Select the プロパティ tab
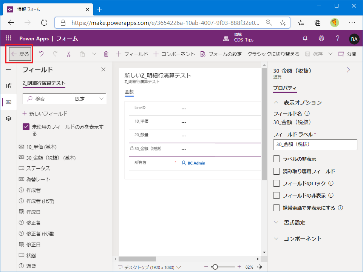This screenshot has height=272, width=363. click(x=285, y=88)
